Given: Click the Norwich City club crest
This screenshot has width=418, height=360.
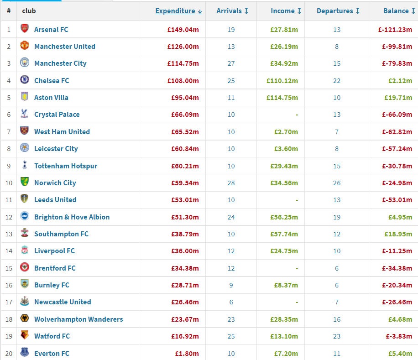Looking at the screenshot, I should point(25,182).
